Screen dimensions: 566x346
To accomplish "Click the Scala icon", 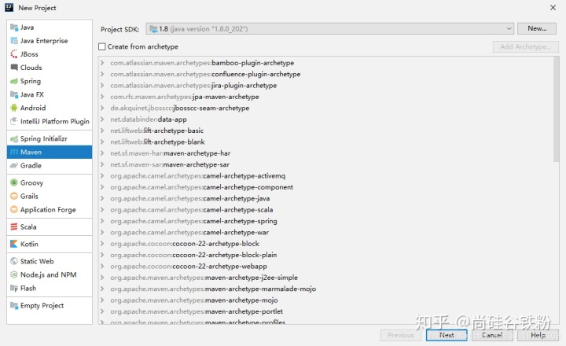I will coord(14,226).
